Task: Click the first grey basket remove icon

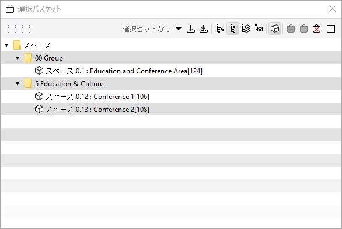Action: coord(291,29)
